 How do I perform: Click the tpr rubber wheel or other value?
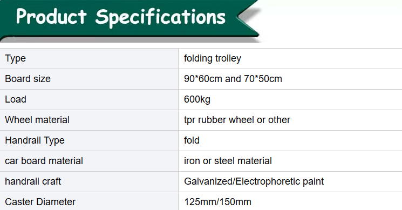[237, 120]
